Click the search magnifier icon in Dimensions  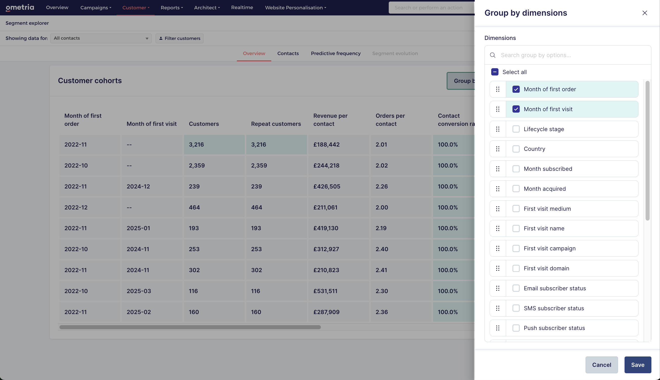pyautogui.click(x=493, y=55)
